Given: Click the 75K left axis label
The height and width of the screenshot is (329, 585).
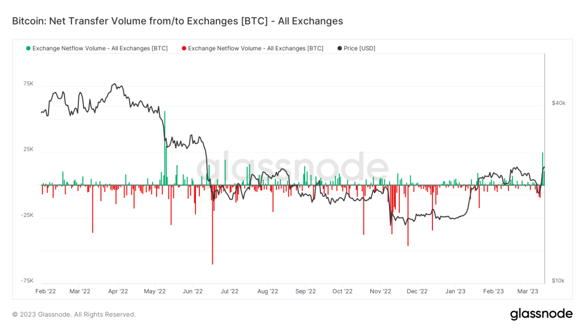Looking at the screenshot, I should [28, 83].
